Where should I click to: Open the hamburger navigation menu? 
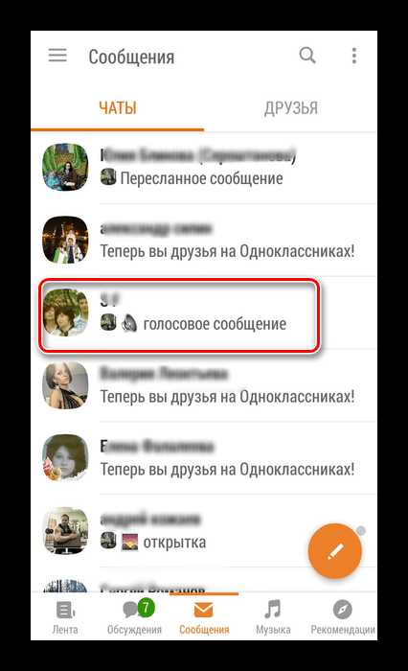57,56
